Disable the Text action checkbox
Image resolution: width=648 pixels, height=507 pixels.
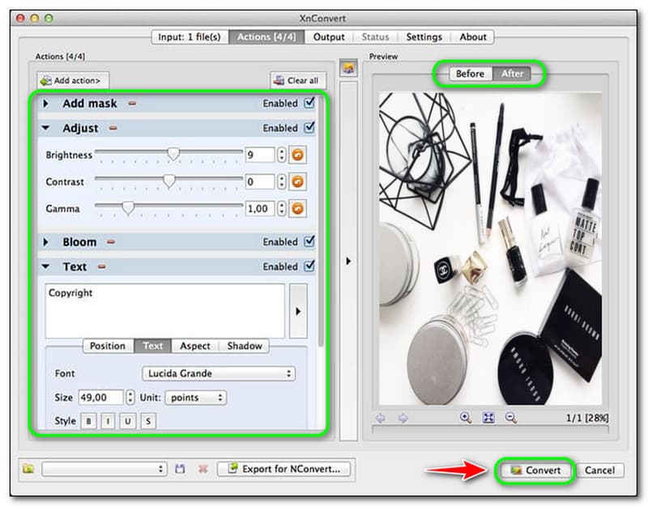[309, 266]
